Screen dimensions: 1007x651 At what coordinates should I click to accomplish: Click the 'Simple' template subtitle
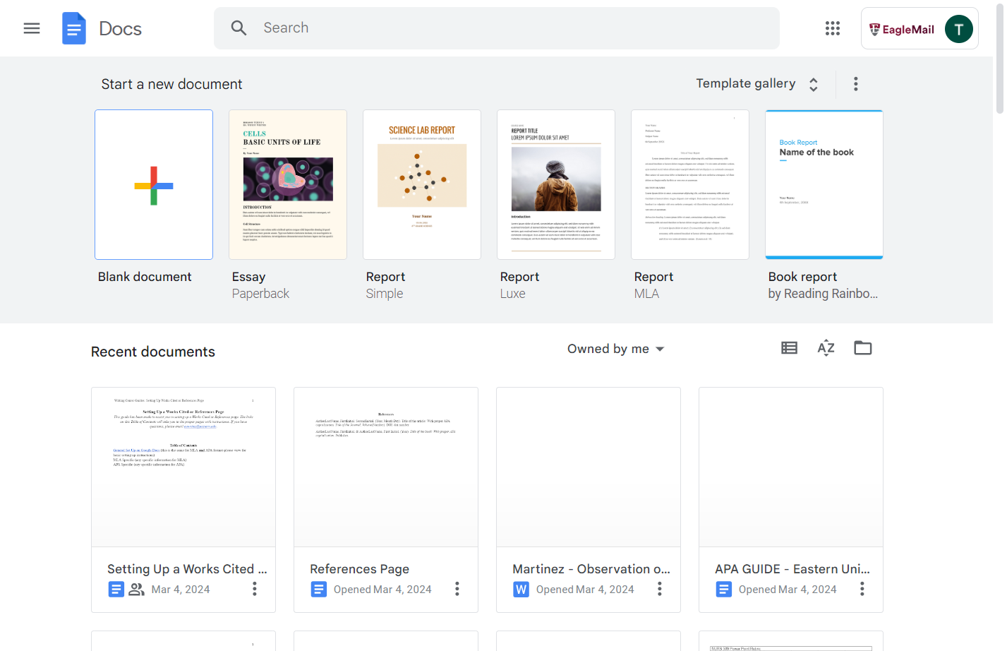click(385, 294)
